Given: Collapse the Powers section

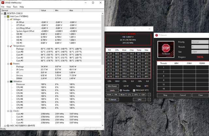Looking at the screenshot, I should tap(8, 64).
